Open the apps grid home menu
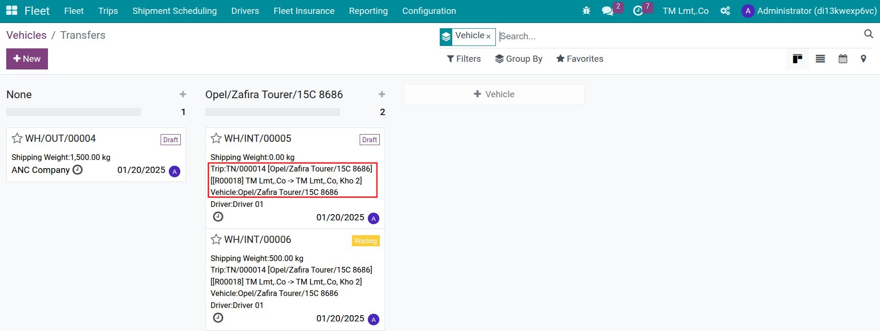 pyautogui.click(x=12, y=11)
